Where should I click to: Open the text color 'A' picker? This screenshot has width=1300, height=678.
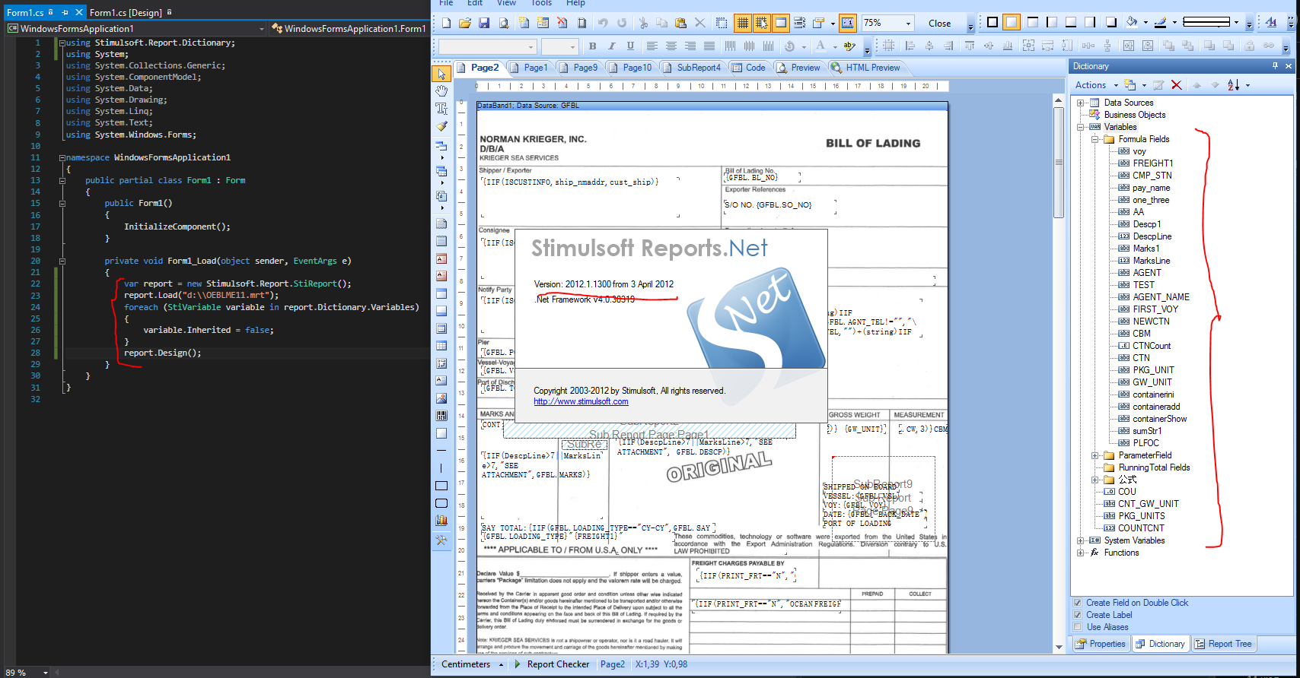click(x=820, y=46)
